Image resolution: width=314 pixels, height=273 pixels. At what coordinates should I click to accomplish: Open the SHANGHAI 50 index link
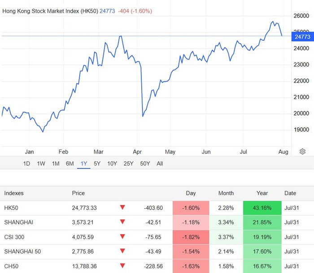coord(22,251)
